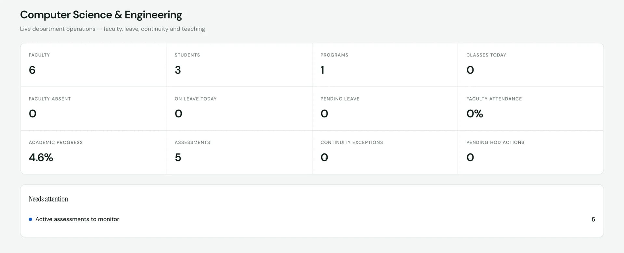The width and height of the screenshot is (624, 253).
Task: View the Faculty Attendance percentage card
Action: pos(531,109)
